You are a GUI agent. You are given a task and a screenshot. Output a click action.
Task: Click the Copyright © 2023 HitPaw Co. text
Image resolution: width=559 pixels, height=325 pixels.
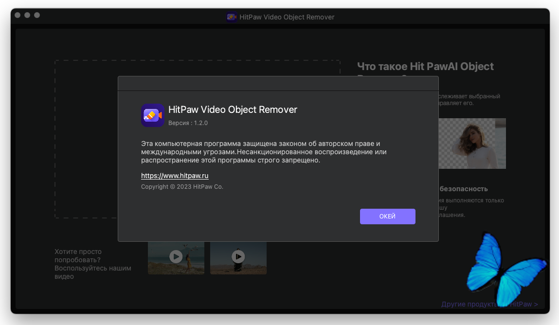pos(182,187)
